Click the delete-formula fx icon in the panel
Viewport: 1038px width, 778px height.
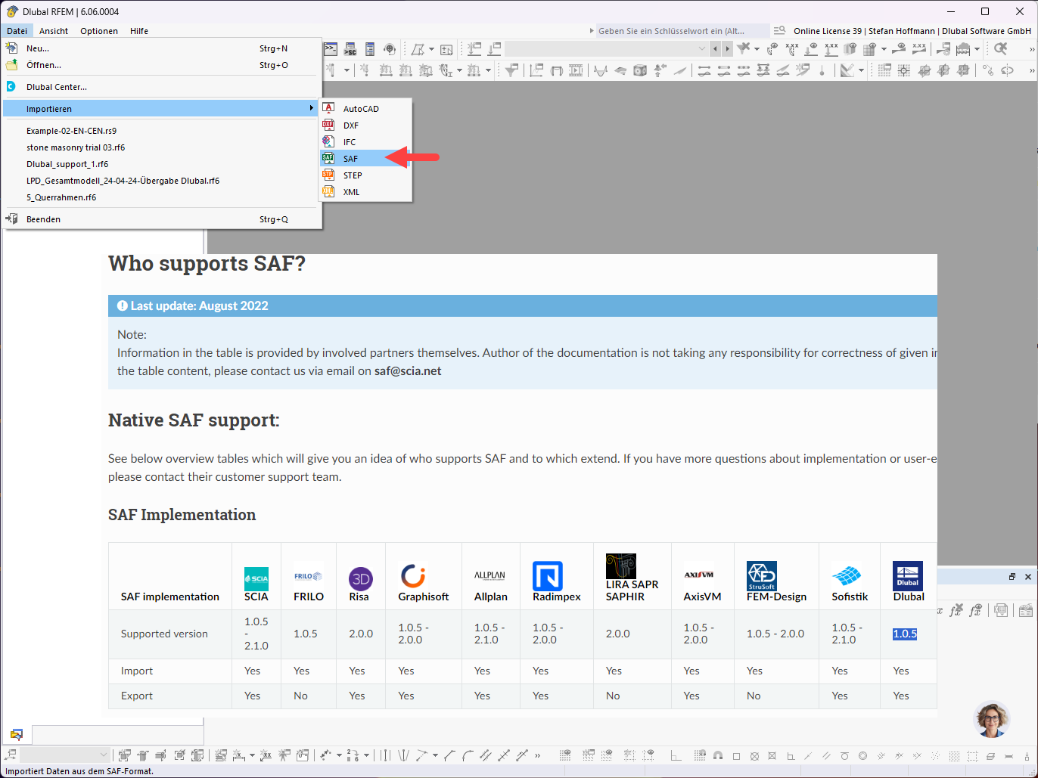pyautogui.click(x=956, y=610)
